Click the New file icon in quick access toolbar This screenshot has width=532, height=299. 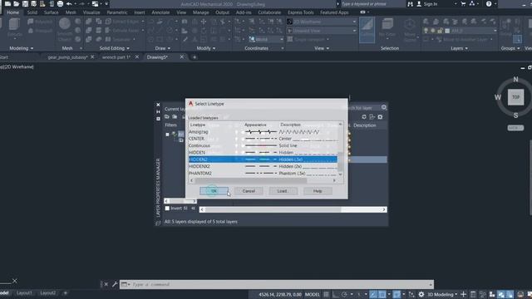[x=7, y=3]
